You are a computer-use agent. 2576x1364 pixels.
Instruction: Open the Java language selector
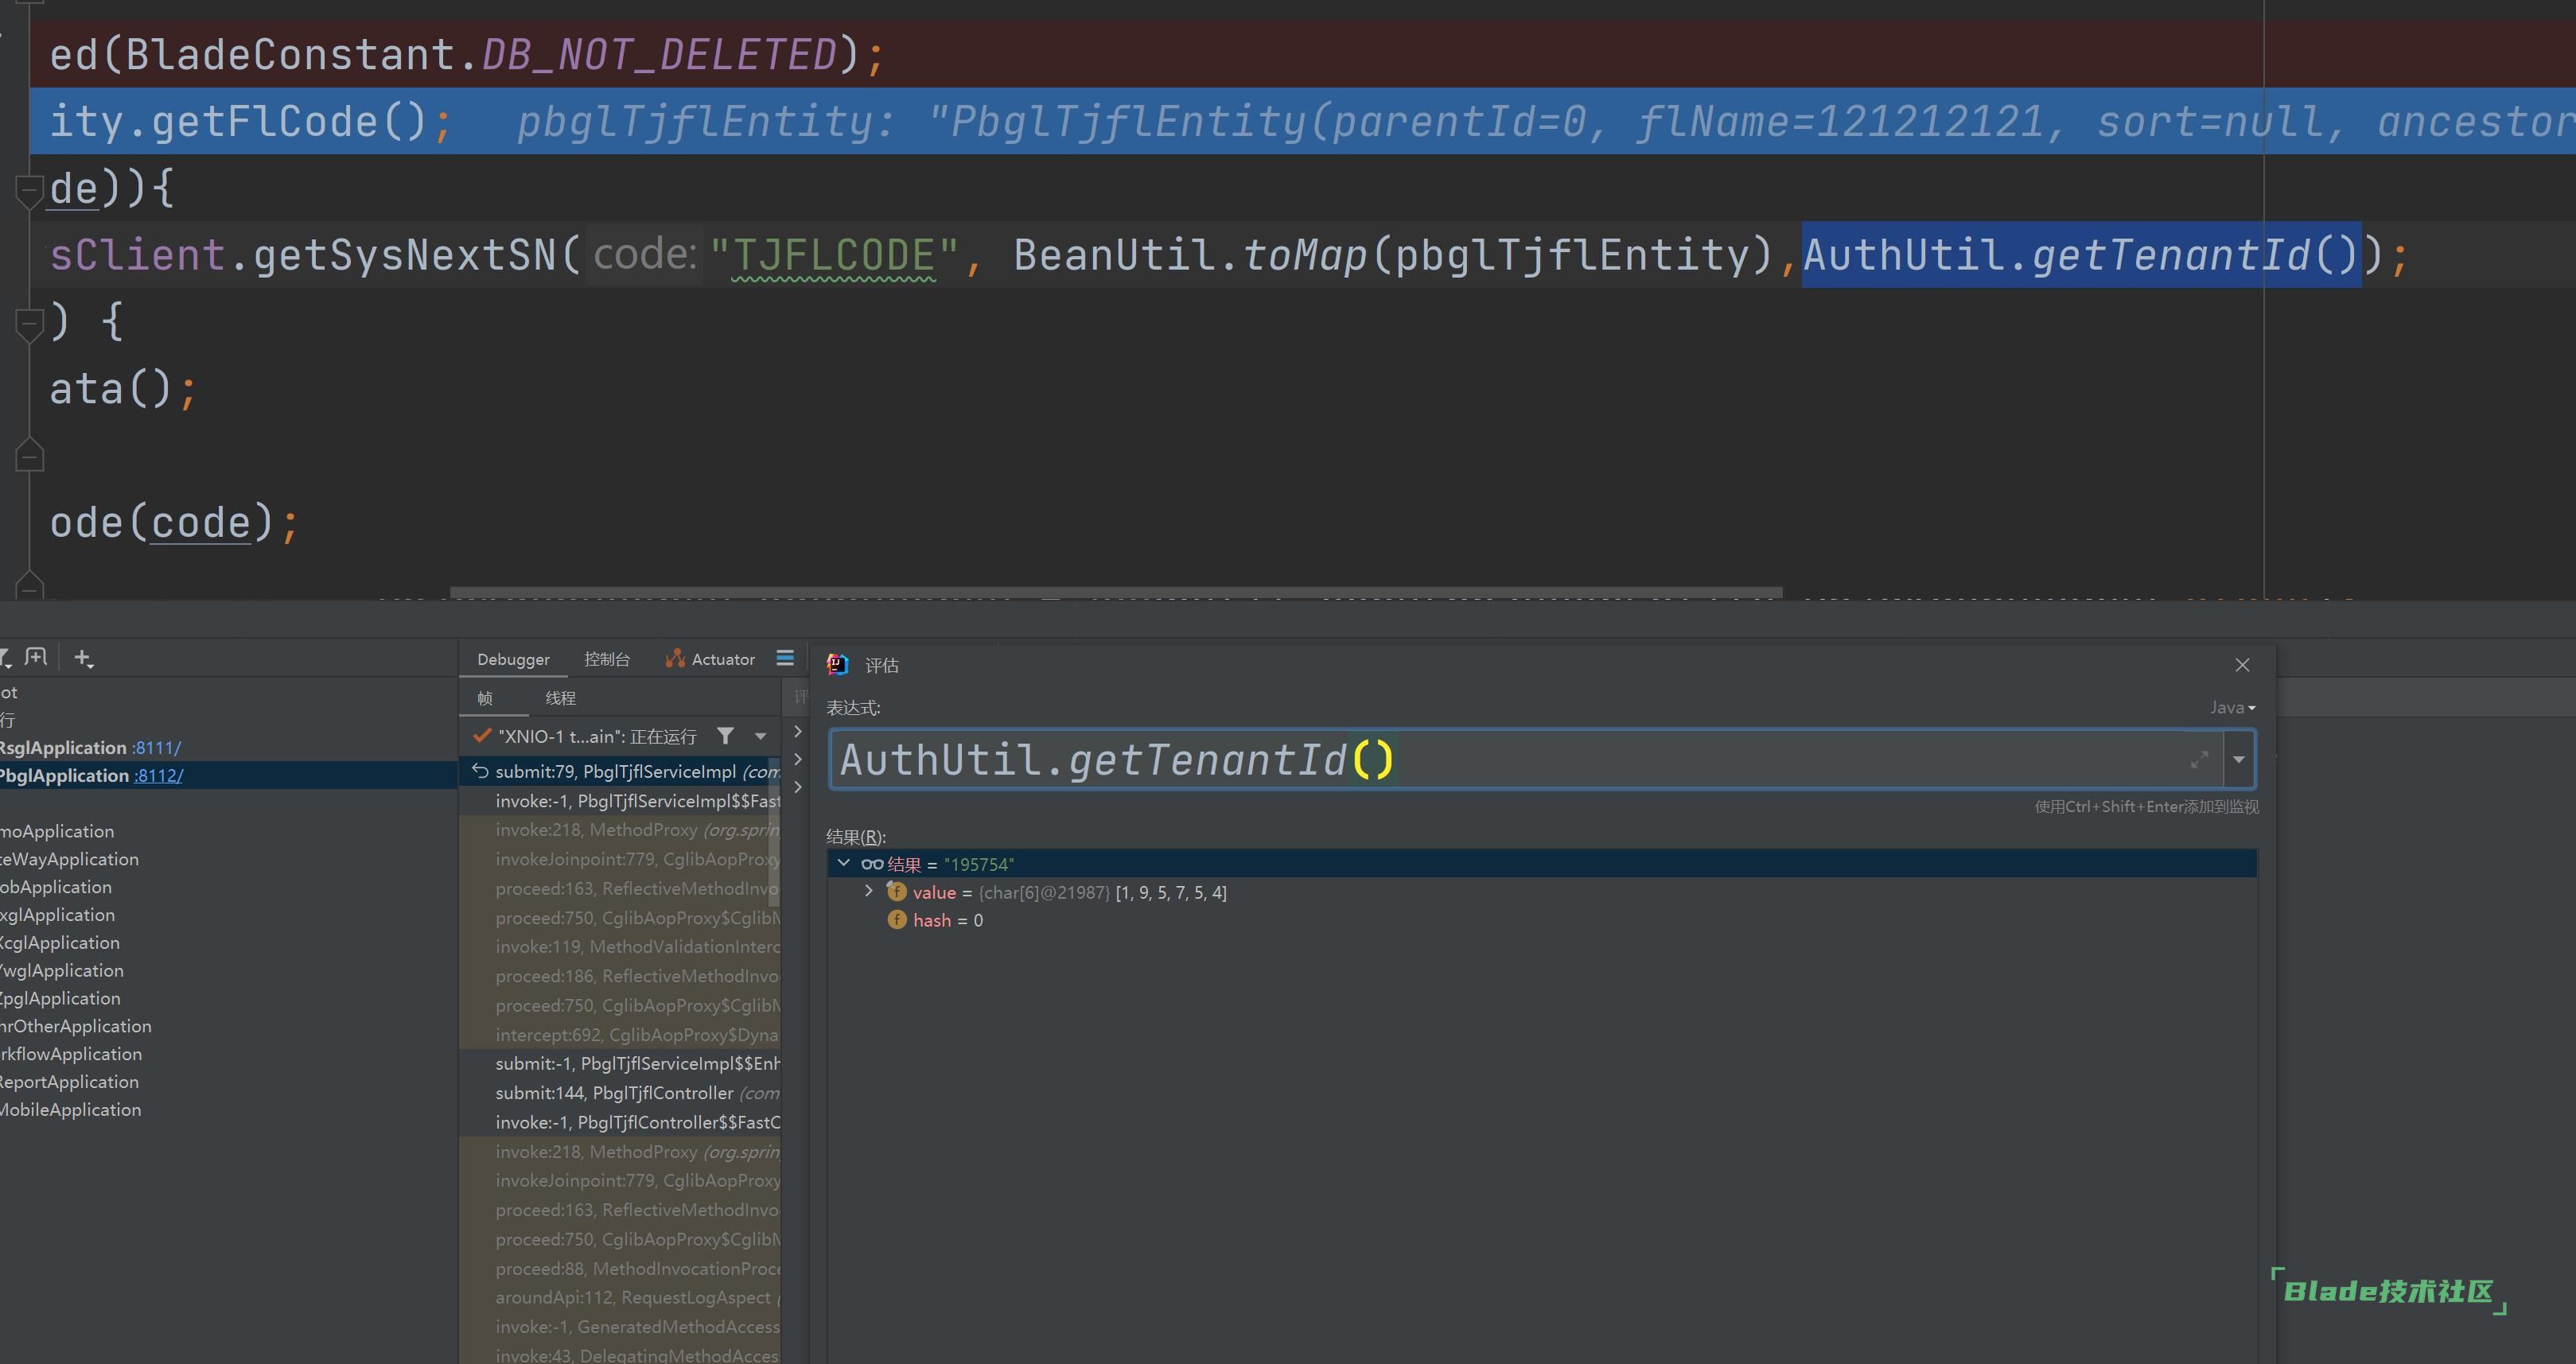2232,707
